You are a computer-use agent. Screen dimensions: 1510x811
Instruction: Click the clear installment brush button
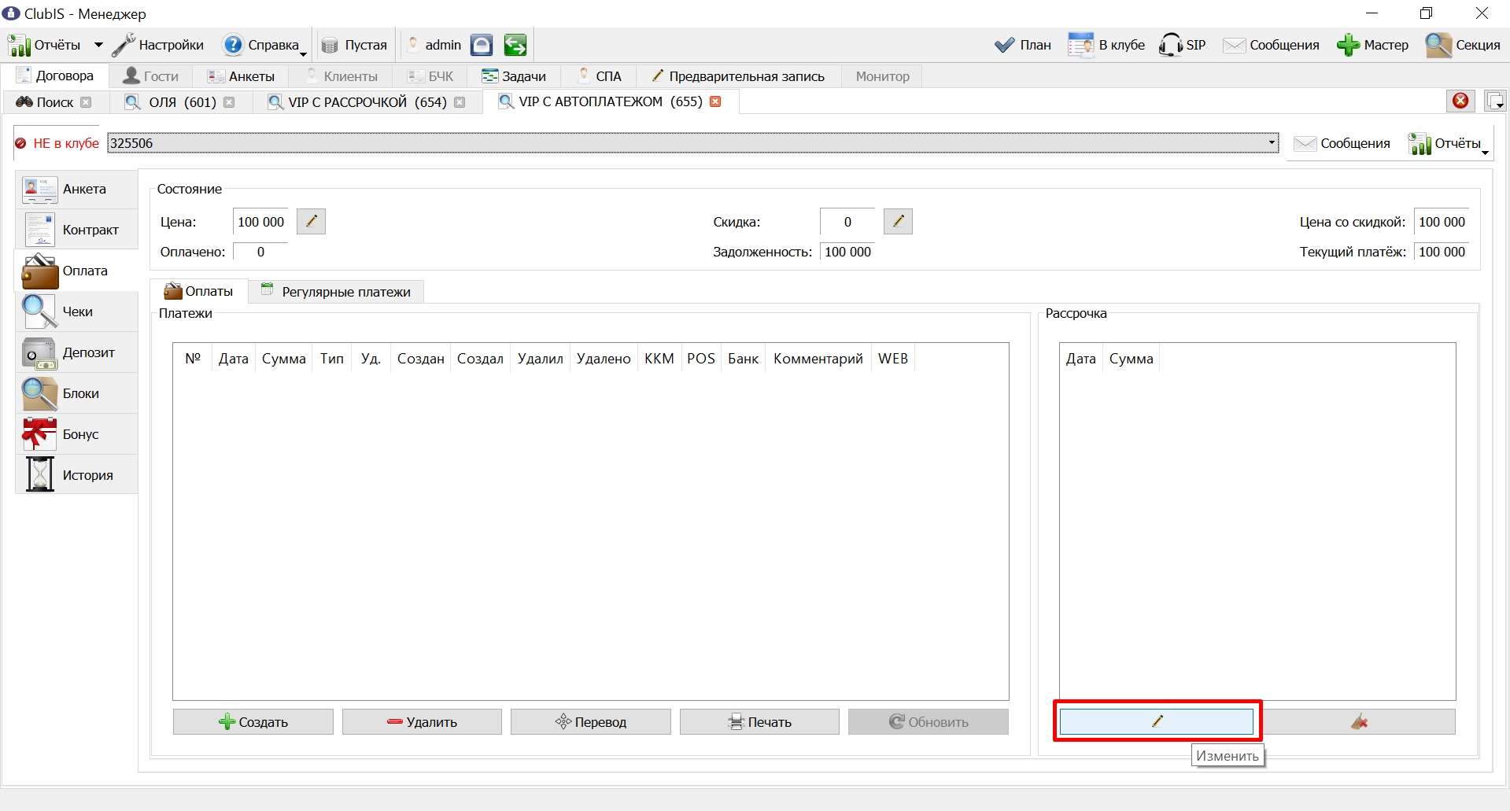pos(1360,722)
